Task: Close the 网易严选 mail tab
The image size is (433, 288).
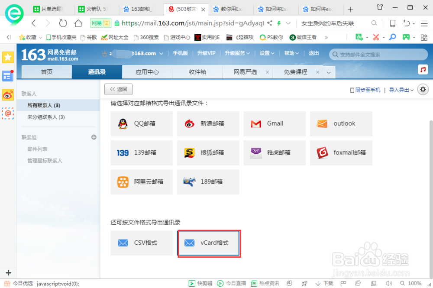Action: 267,72
